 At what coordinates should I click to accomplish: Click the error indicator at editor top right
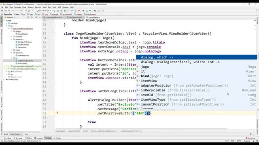pyautogui.click(x=255, y=21)
